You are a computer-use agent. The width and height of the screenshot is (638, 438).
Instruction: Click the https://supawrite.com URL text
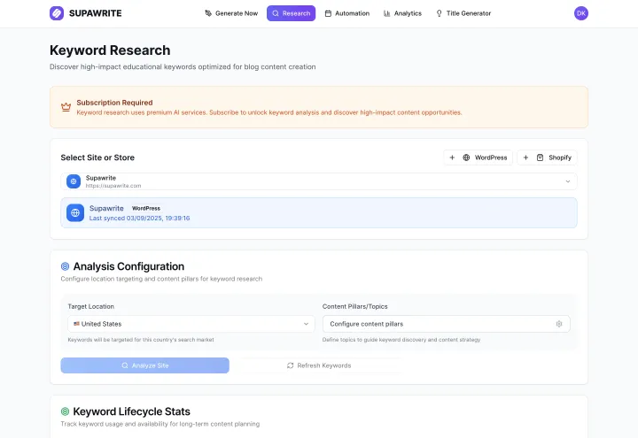click(x=113, y=186)
